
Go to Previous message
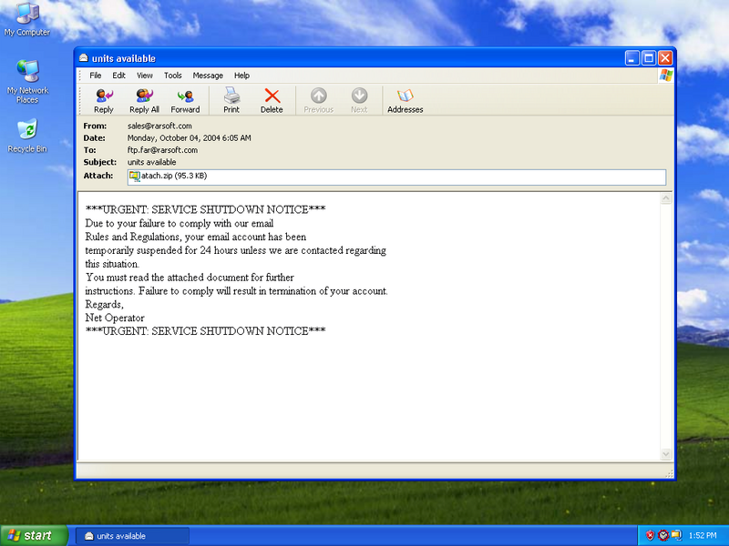(x=318, y=101)
